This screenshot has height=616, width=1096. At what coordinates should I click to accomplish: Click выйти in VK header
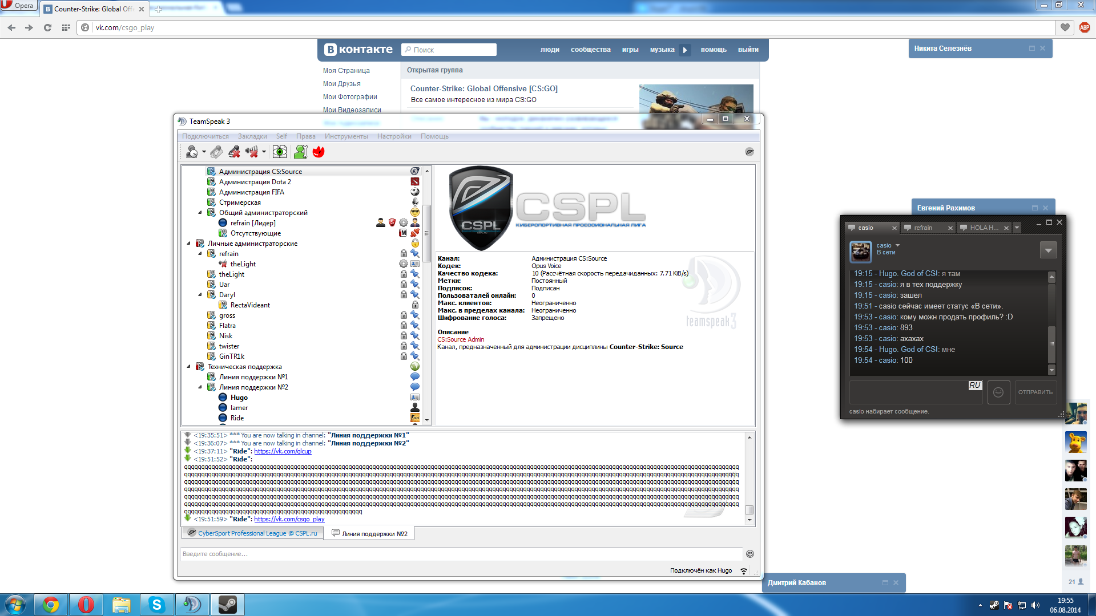pos(748,50)
